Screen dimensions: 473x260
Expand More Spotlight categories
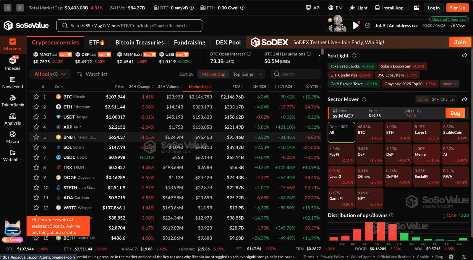pos(449,84)
